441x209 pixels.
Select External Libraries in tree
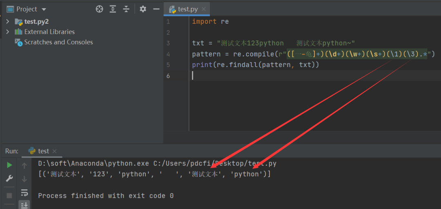[x=49, y=32]
